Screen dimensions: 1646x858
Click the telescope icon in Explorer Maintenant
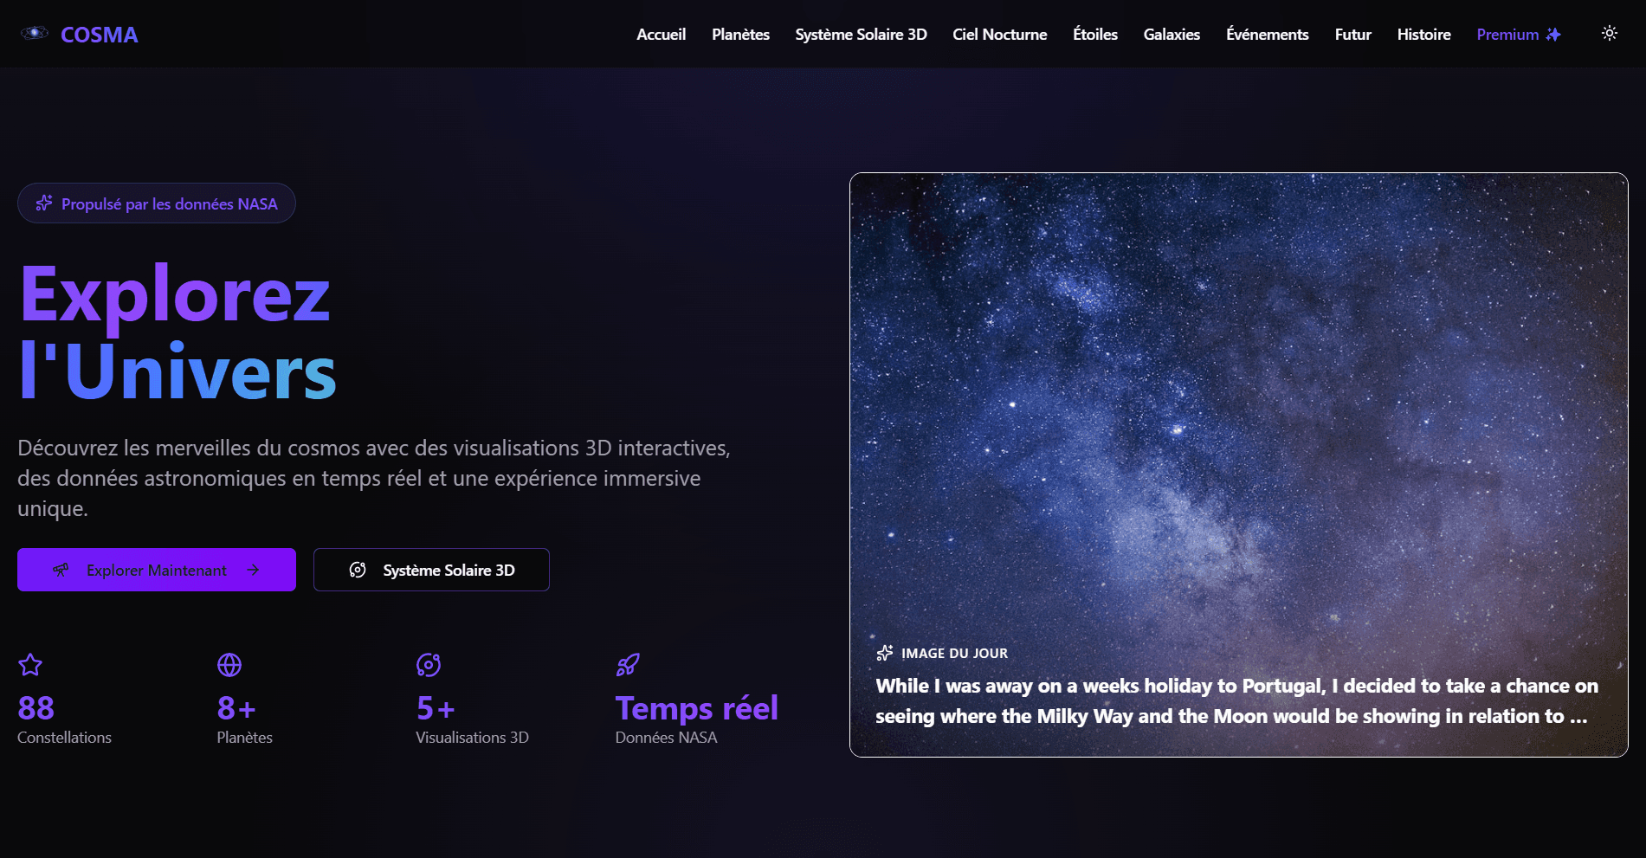[61, 570]
